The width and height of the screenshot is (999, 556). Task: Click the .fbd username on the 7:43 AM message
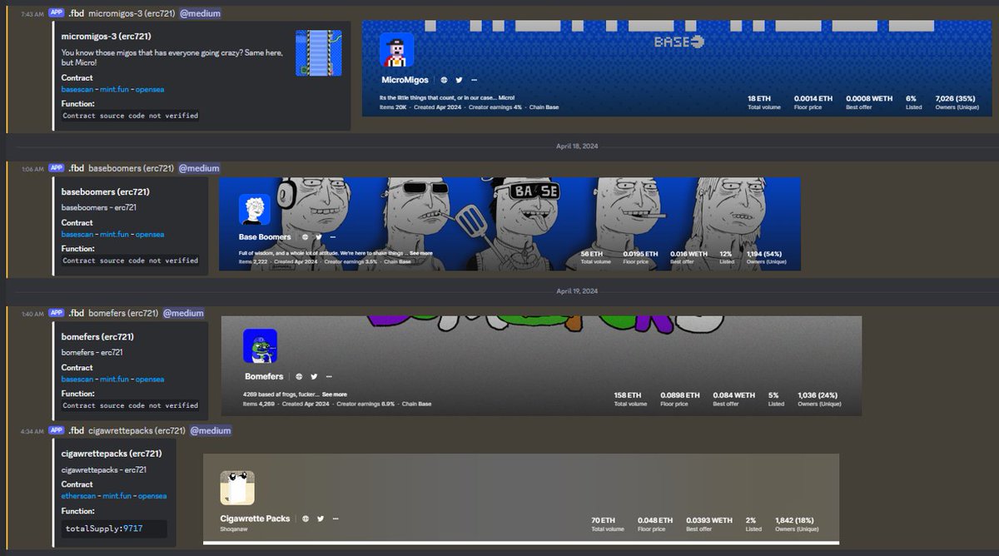coord(76,12)
